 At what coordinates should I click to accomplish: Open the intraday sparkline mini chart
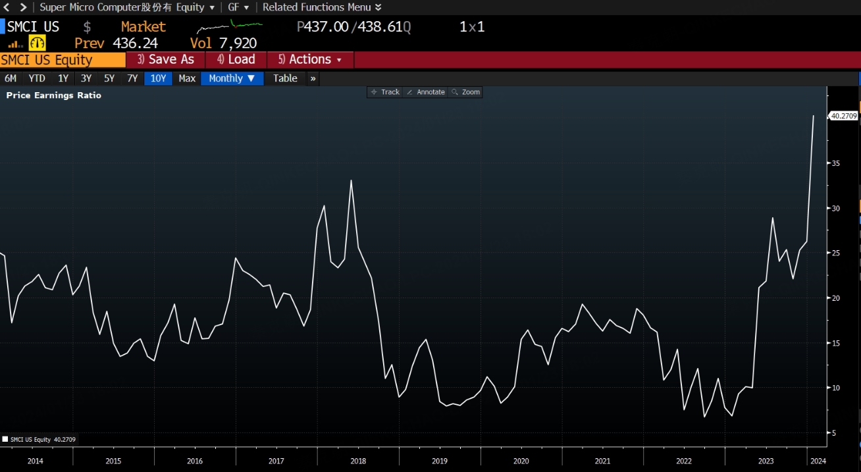coord(230,27)
